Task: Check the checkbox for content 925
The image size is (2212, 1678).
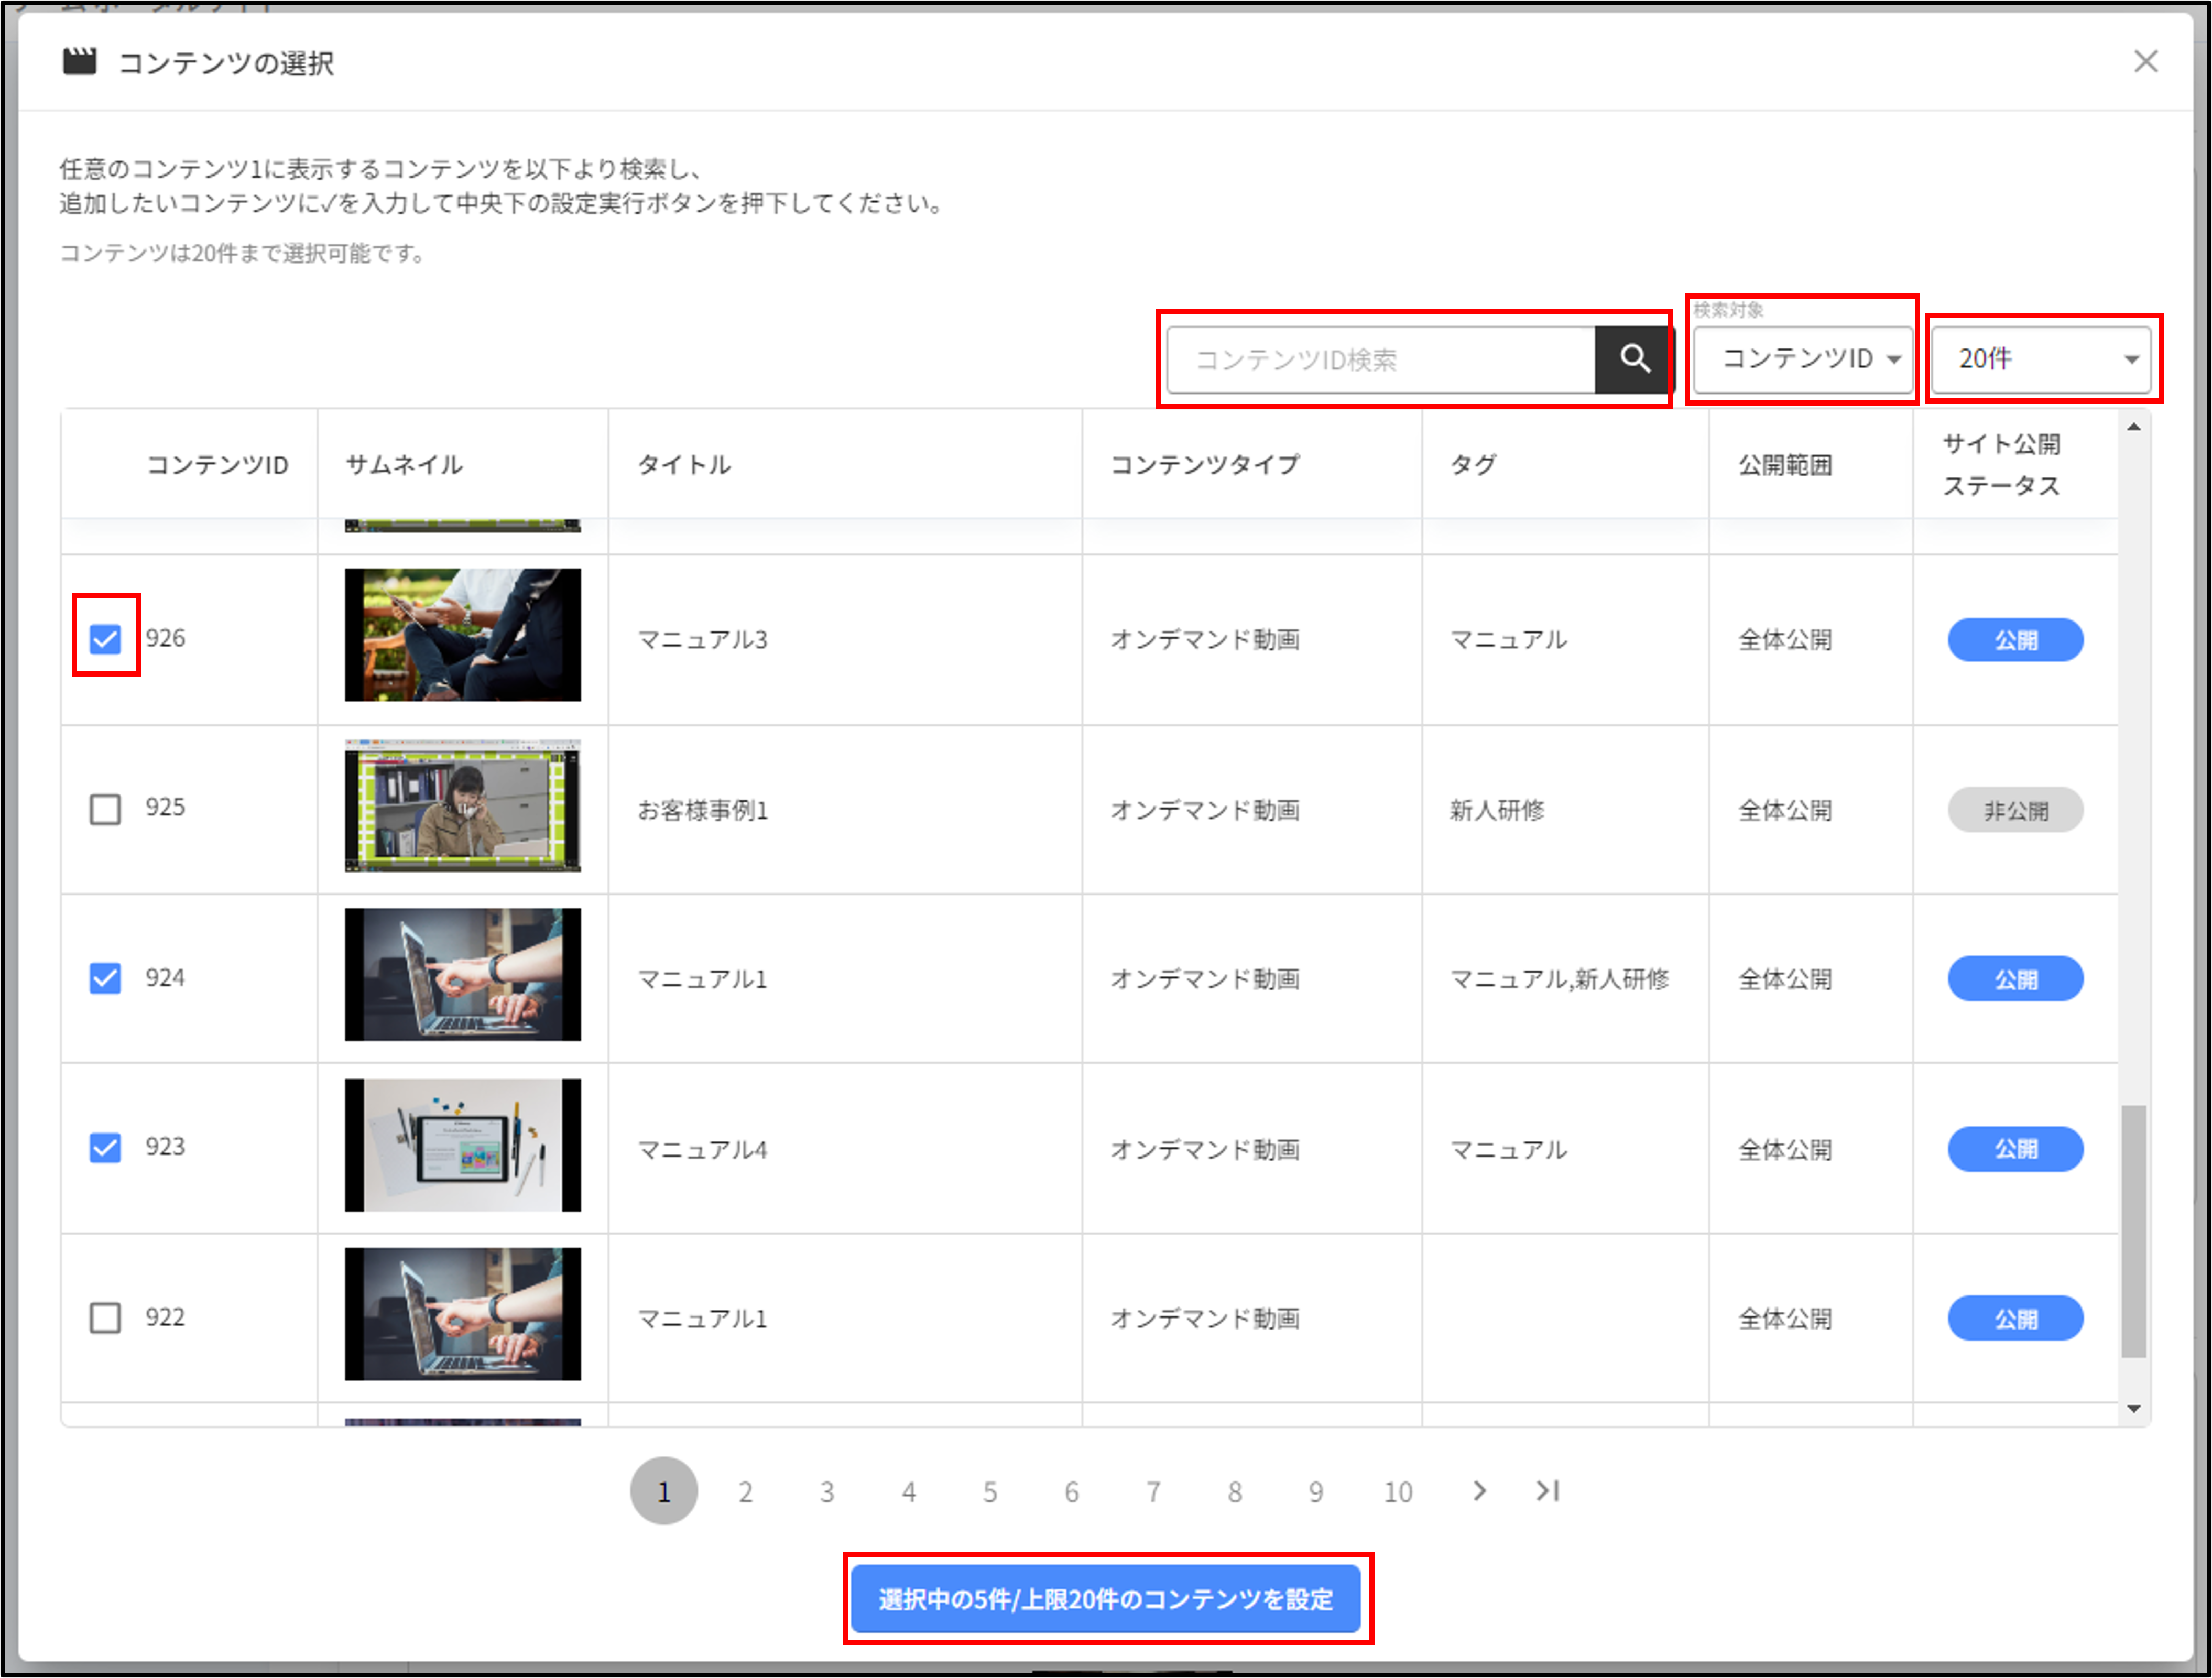Action: [105, 808]
